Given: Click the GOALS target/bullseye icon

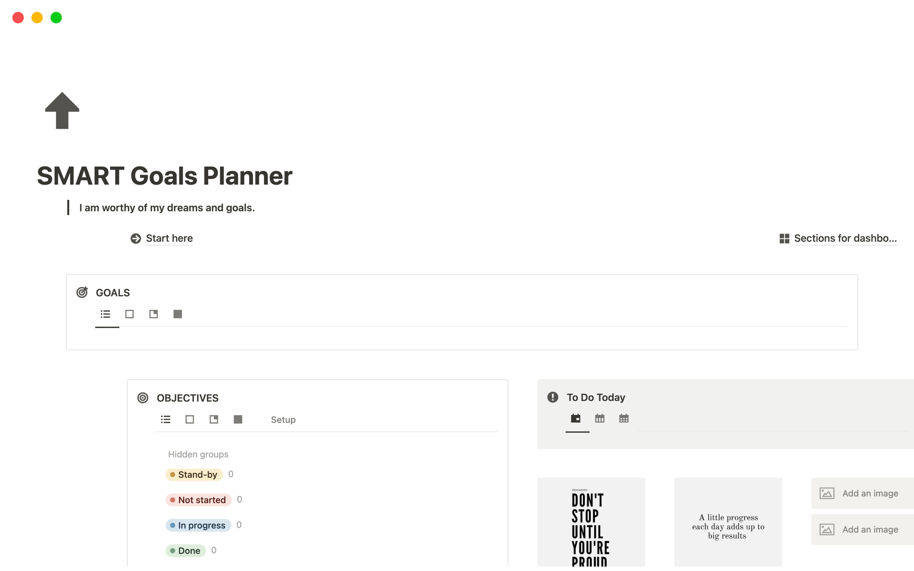Looking at the screenshot, I should point(81,292).
